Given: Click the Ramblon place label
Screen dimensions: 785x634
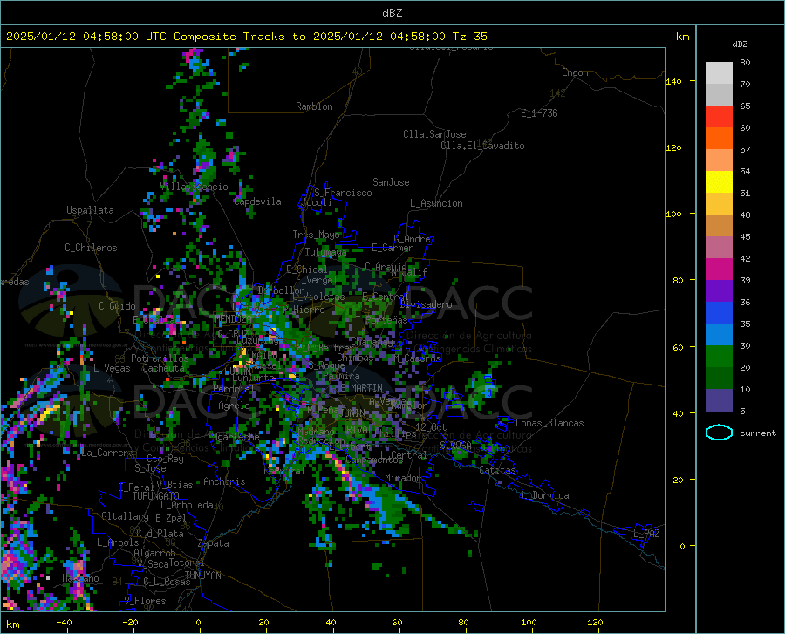Looking at the screenshot, I should (314, 106).
